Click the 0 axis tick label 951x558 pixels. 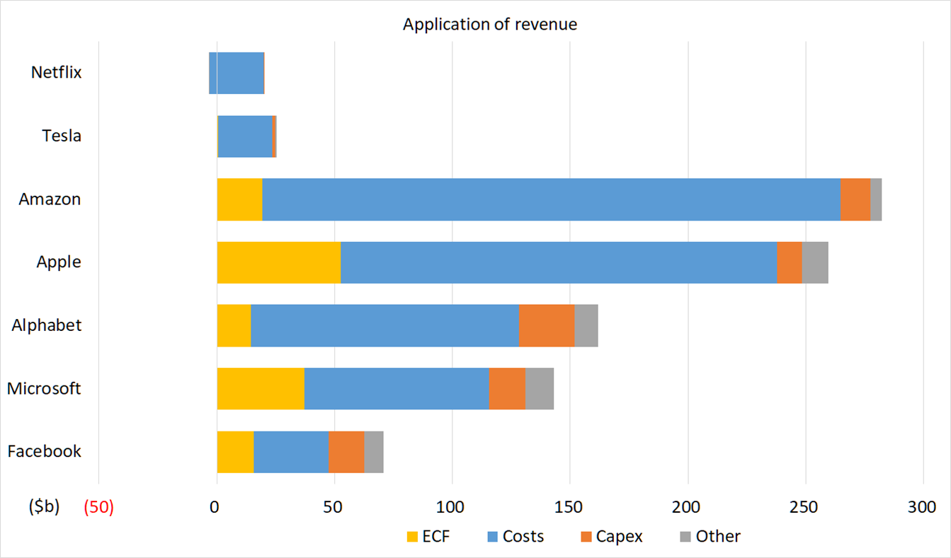click(x=214, y=508)
